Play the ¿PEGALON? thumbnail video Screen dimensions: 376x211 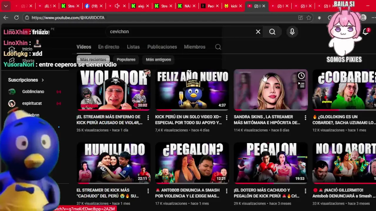(x=192, y=163)
